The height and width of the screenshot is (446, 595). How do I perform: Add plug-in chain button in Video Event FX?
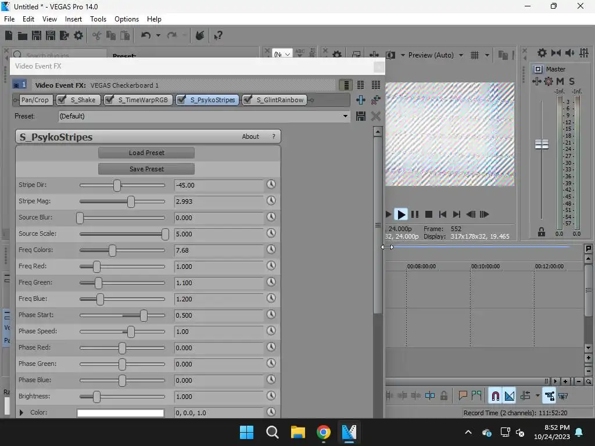pyautogui.click(x=360, y=100)
